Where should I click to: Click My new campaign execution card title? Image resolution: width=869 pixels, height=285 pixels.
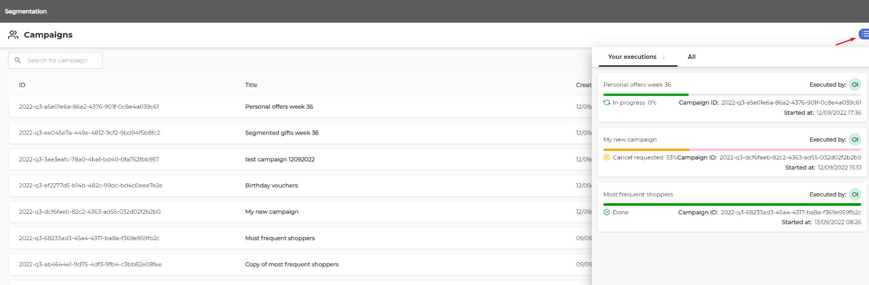630,140
